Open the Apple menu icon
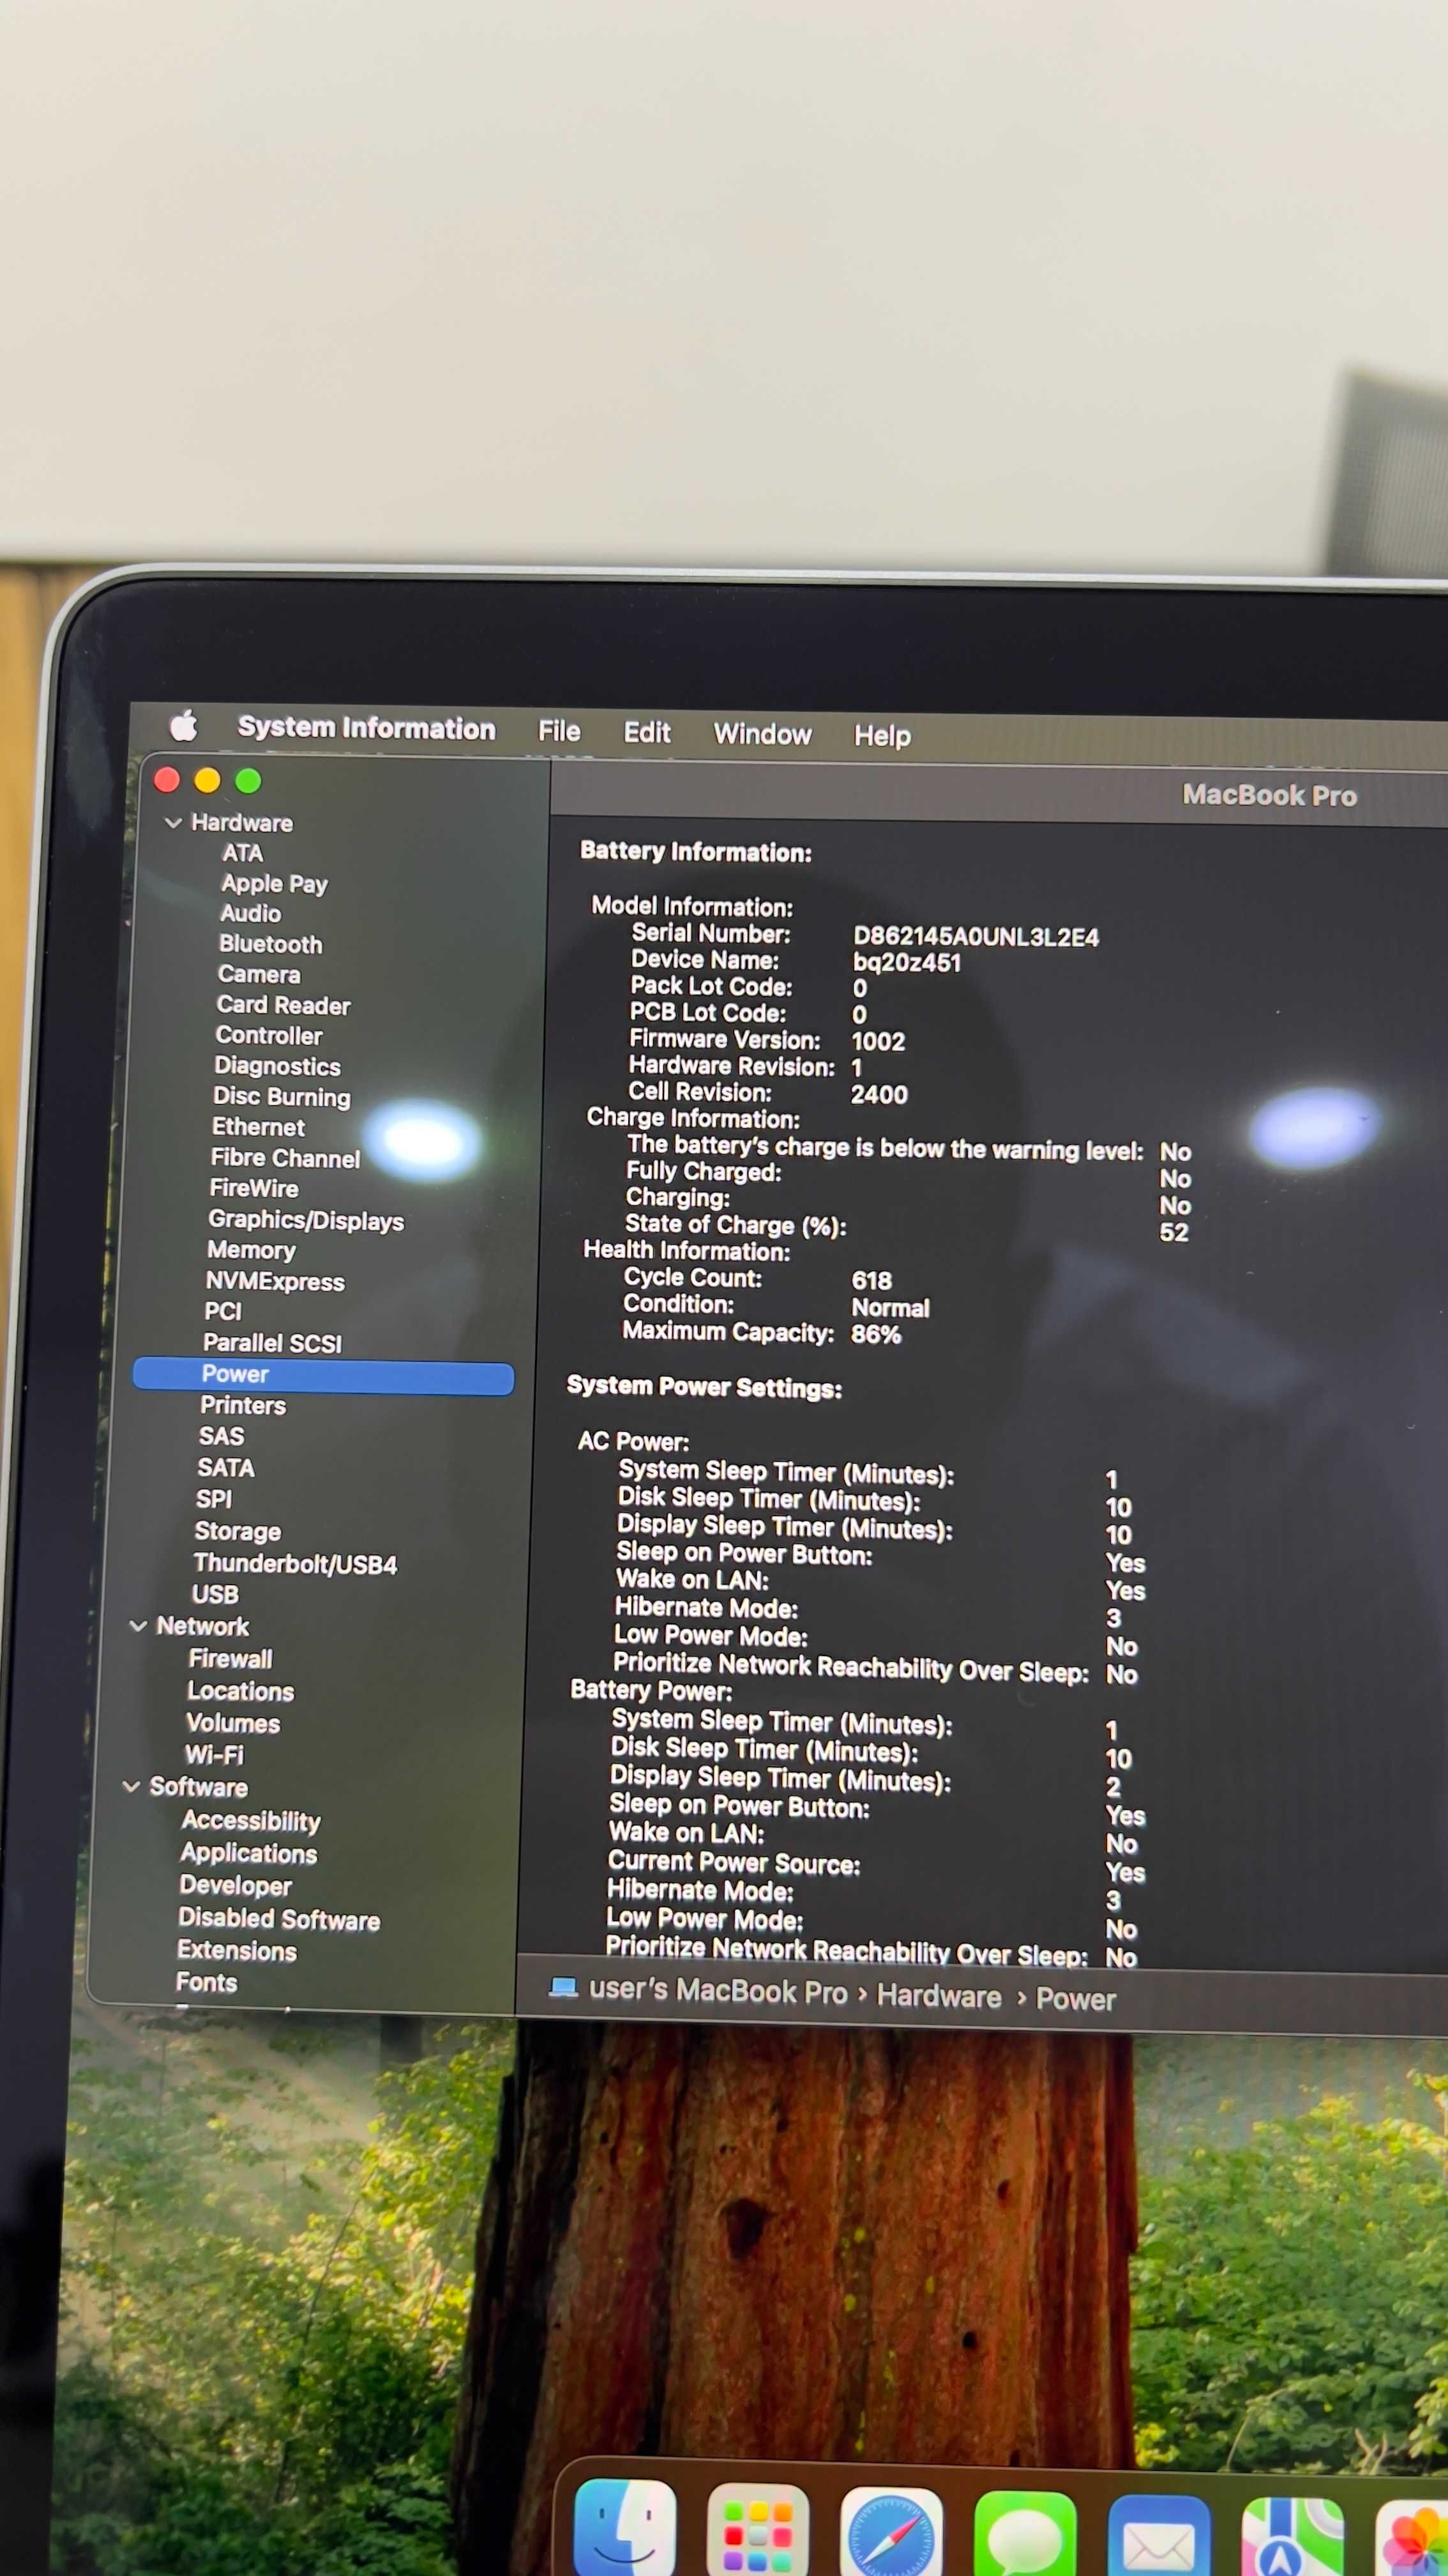 pyautogui.click(x=184, y=725)
